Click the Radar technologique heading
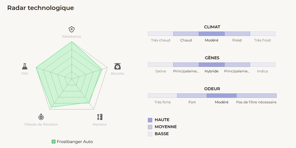Viewport: 296px width, 148px height. tap(40, 8)
